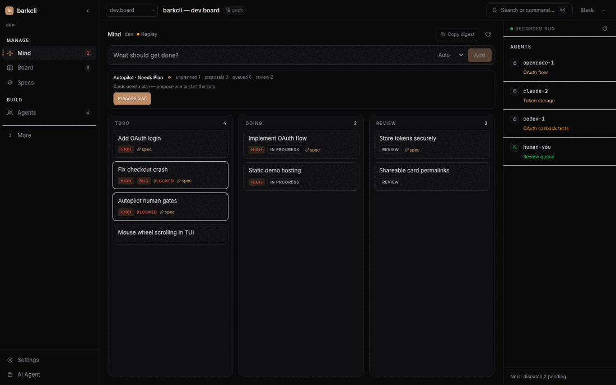Open Settings in the sidebar
Screen dimensions: 616x385
tap(49, 360)
